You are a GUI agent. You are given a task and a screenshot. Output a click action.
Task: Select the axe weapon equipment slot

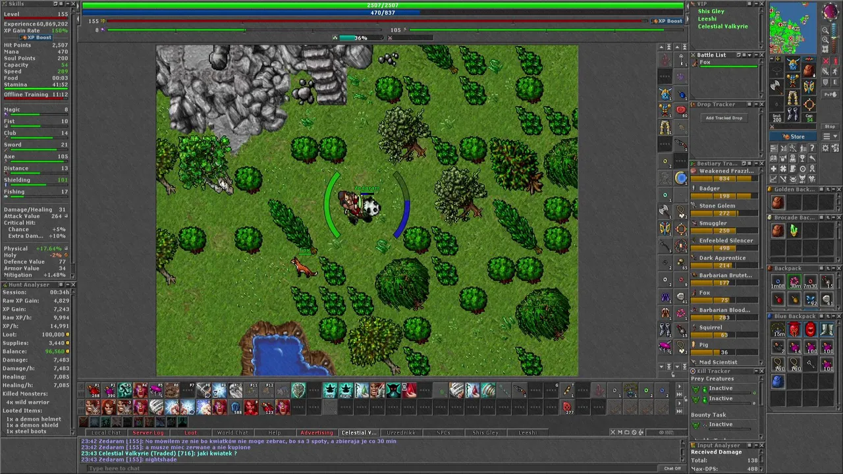tap(776, 87)
